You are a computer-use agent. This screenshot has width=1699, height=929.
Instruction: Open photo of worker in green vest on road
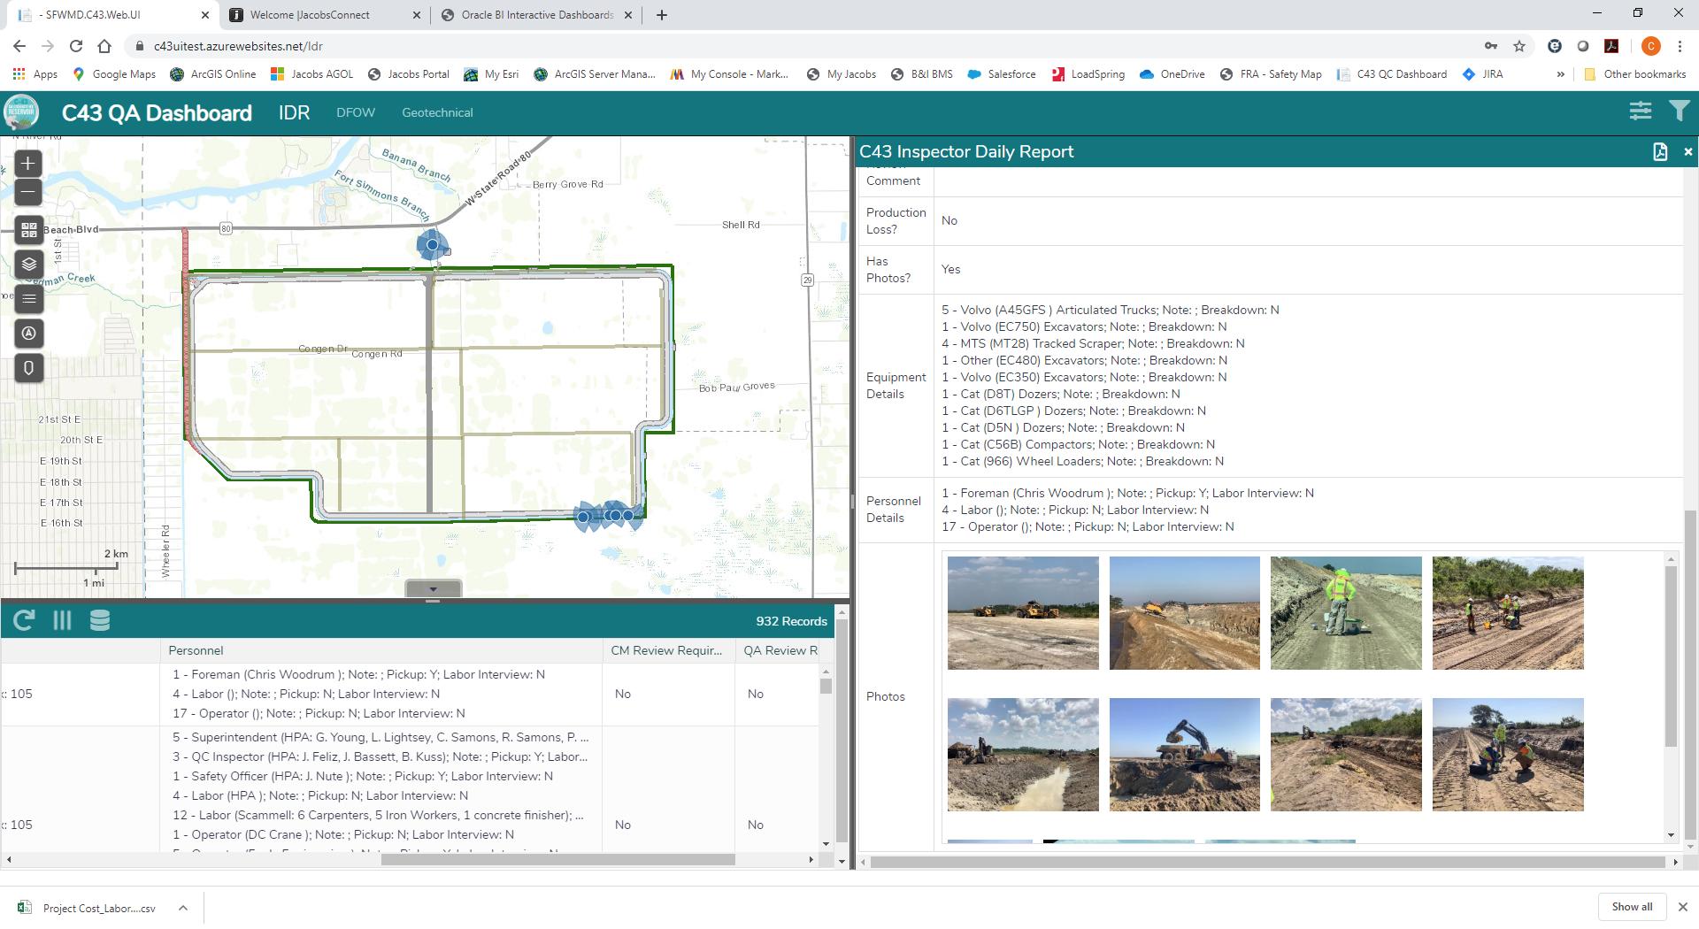(x=1346, y=613)
